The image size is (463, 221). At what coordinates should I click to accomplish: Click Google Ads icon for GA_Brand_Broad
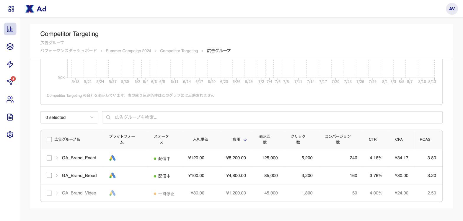coord(112,176)
